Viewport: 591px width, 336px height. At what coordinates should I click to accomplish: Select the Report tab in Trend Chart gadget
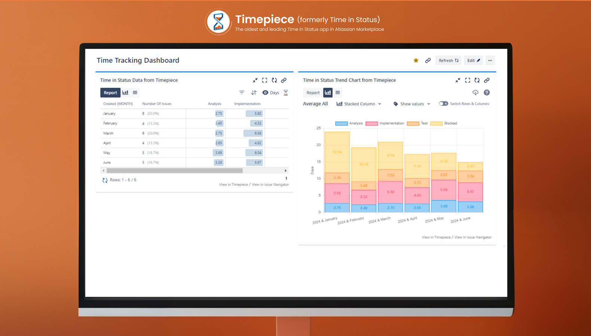[313, 93]
